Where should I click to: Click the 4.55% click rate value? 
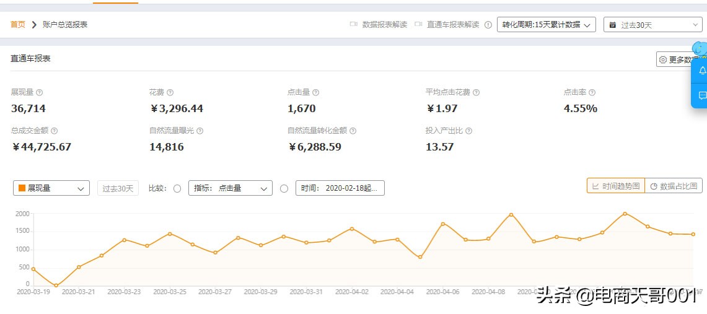pyautogui.click(x=581, y=108)
